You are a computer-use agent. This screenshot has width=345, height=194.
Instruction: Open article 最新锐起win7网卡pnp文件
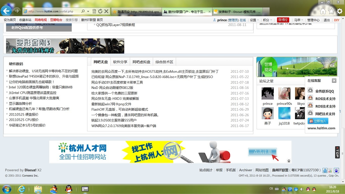pyautogui.click(x=111, y=104)
